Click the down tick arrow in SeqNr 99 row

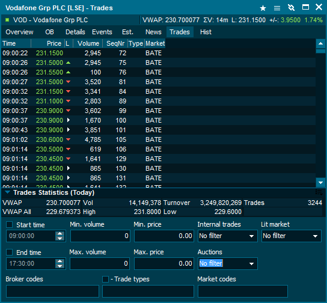coord(68,111)
